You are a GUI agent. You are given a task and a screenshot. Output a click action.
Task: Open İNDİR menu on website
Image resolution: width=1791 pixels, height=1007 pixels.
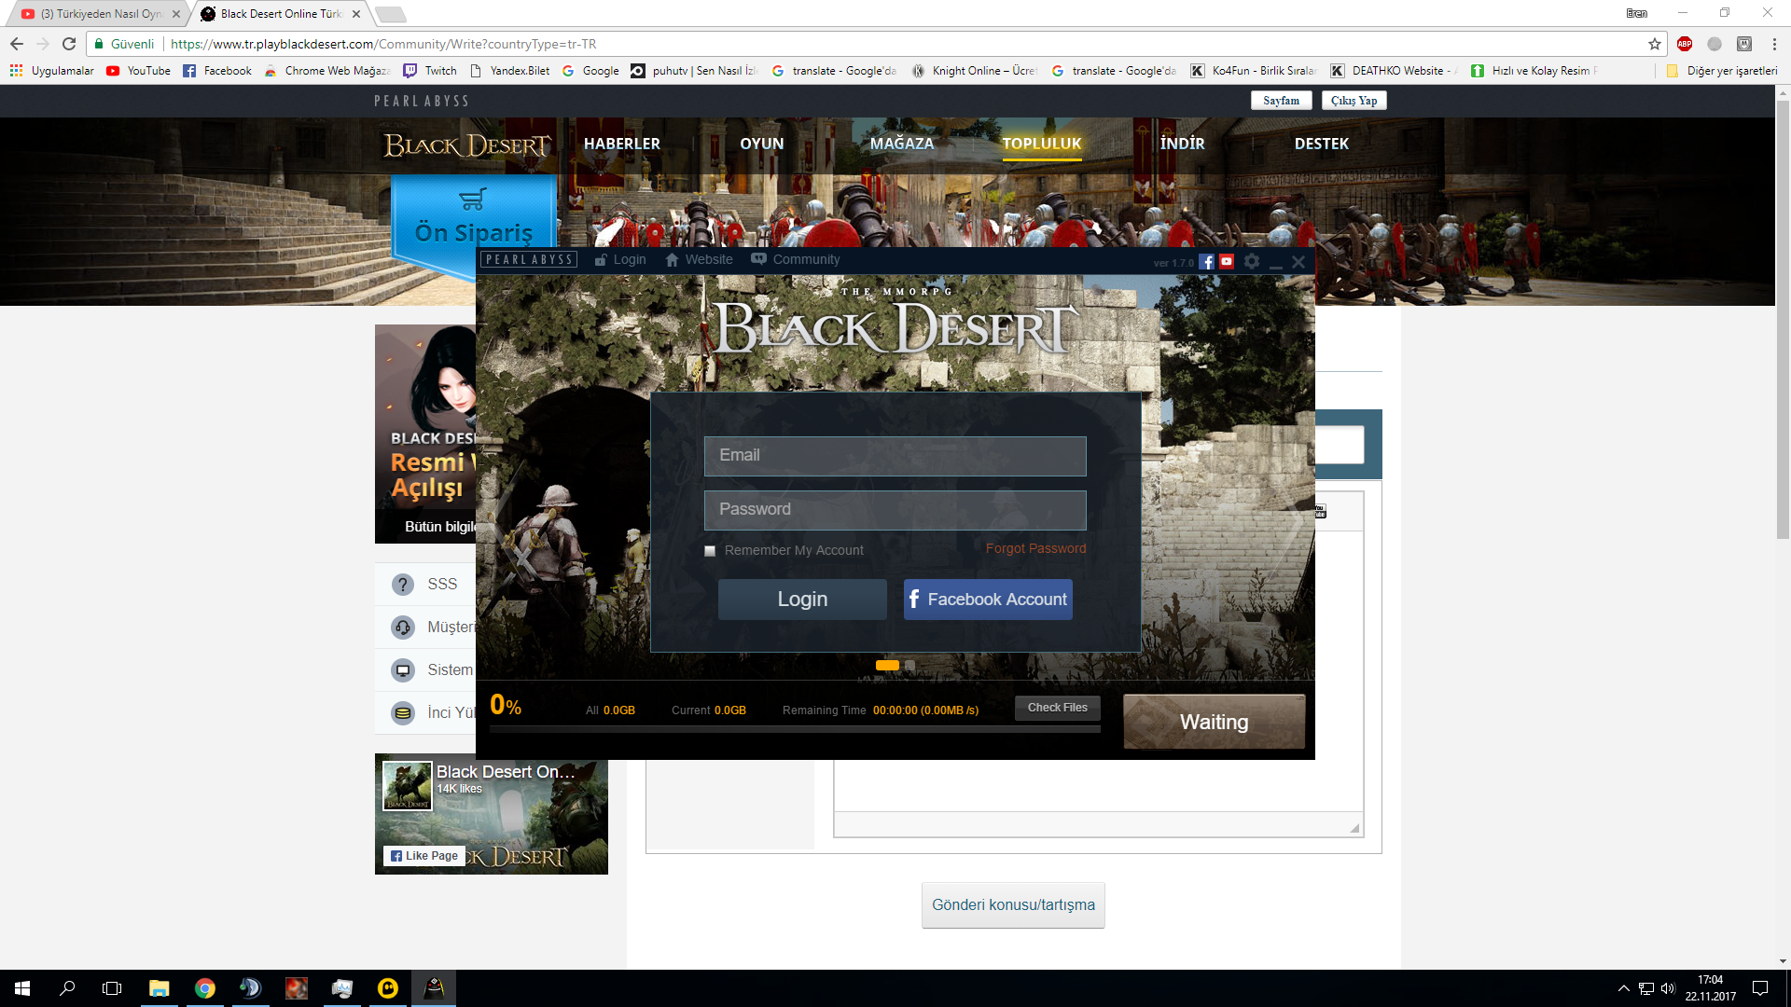click(x=1182, y=144)
